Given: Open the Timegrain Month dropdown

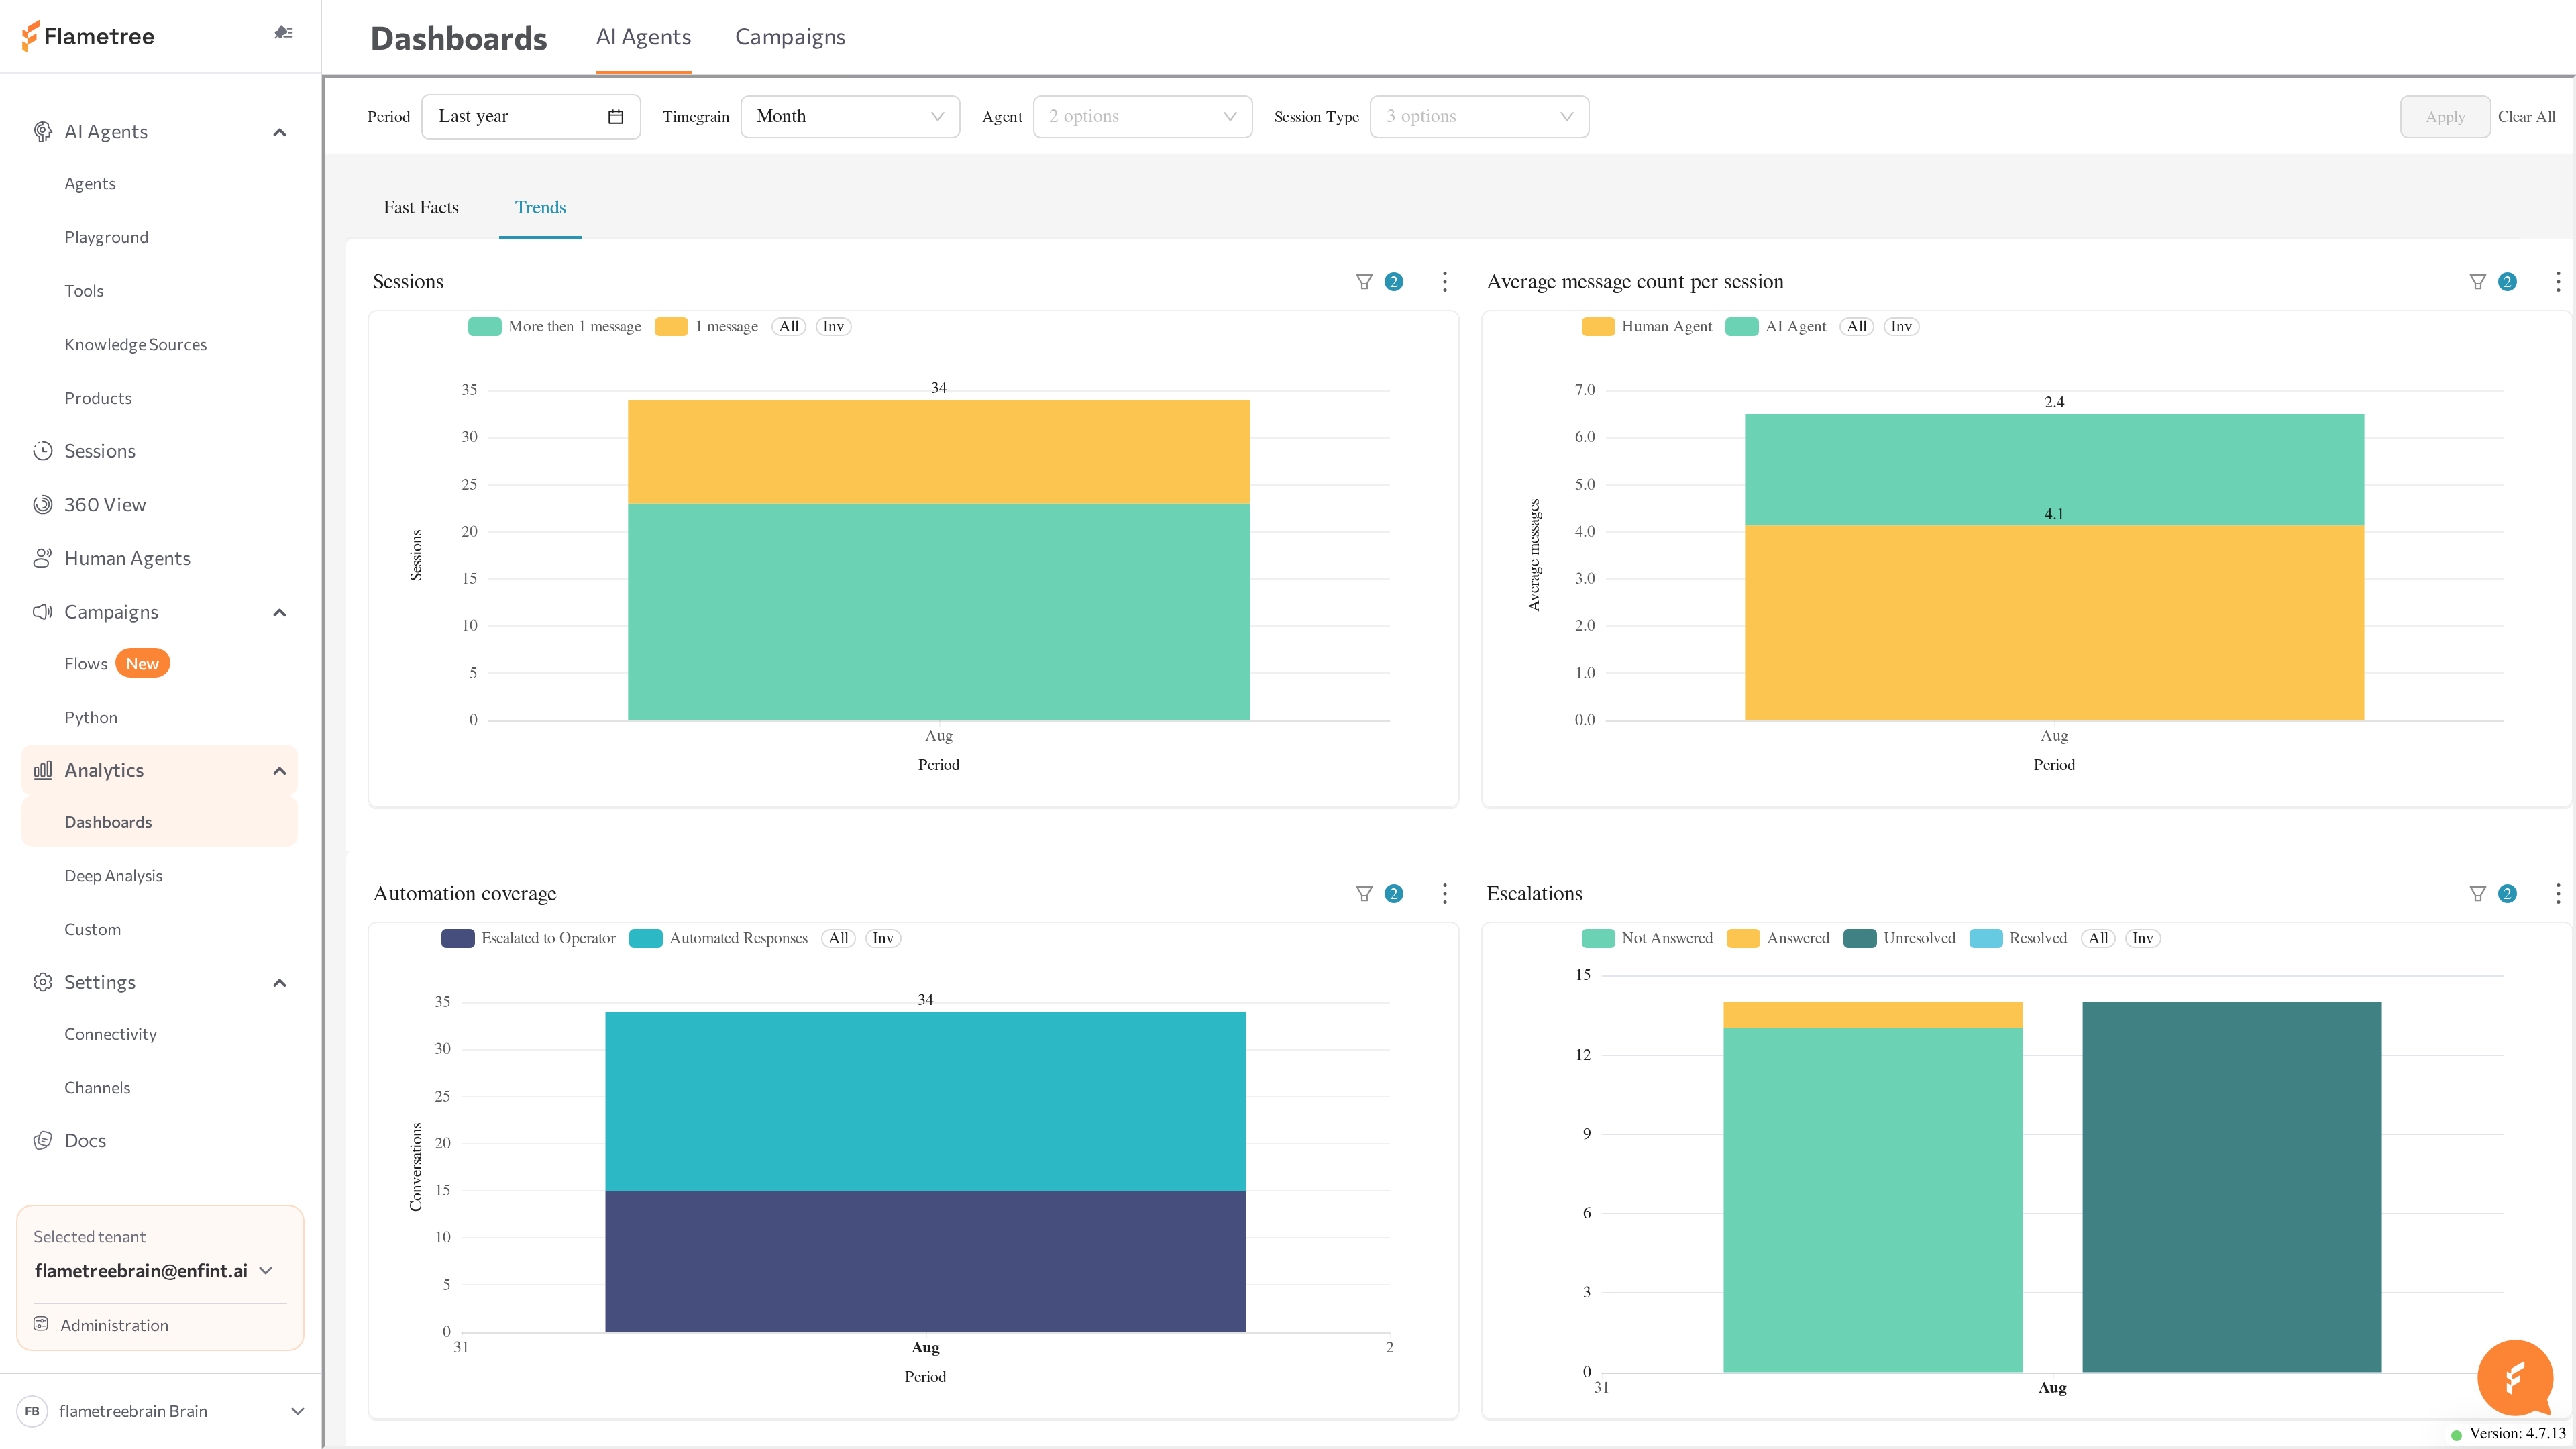Looking at the screenshot, I should click(850, 117).
